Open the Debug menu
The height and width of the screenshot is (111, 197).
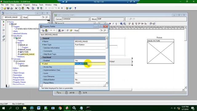(x=34, y=5)
